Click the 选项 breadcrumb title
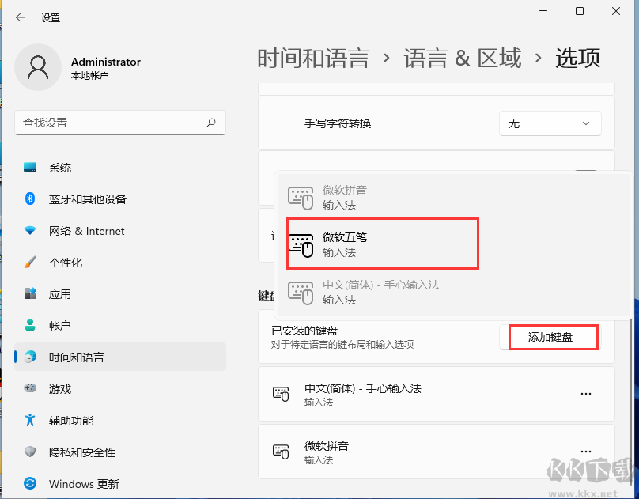639x499 pixels. (578, 58)
